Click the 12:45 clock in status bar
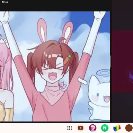The height and width of the screenshot is (133, 133). (5, 2)
